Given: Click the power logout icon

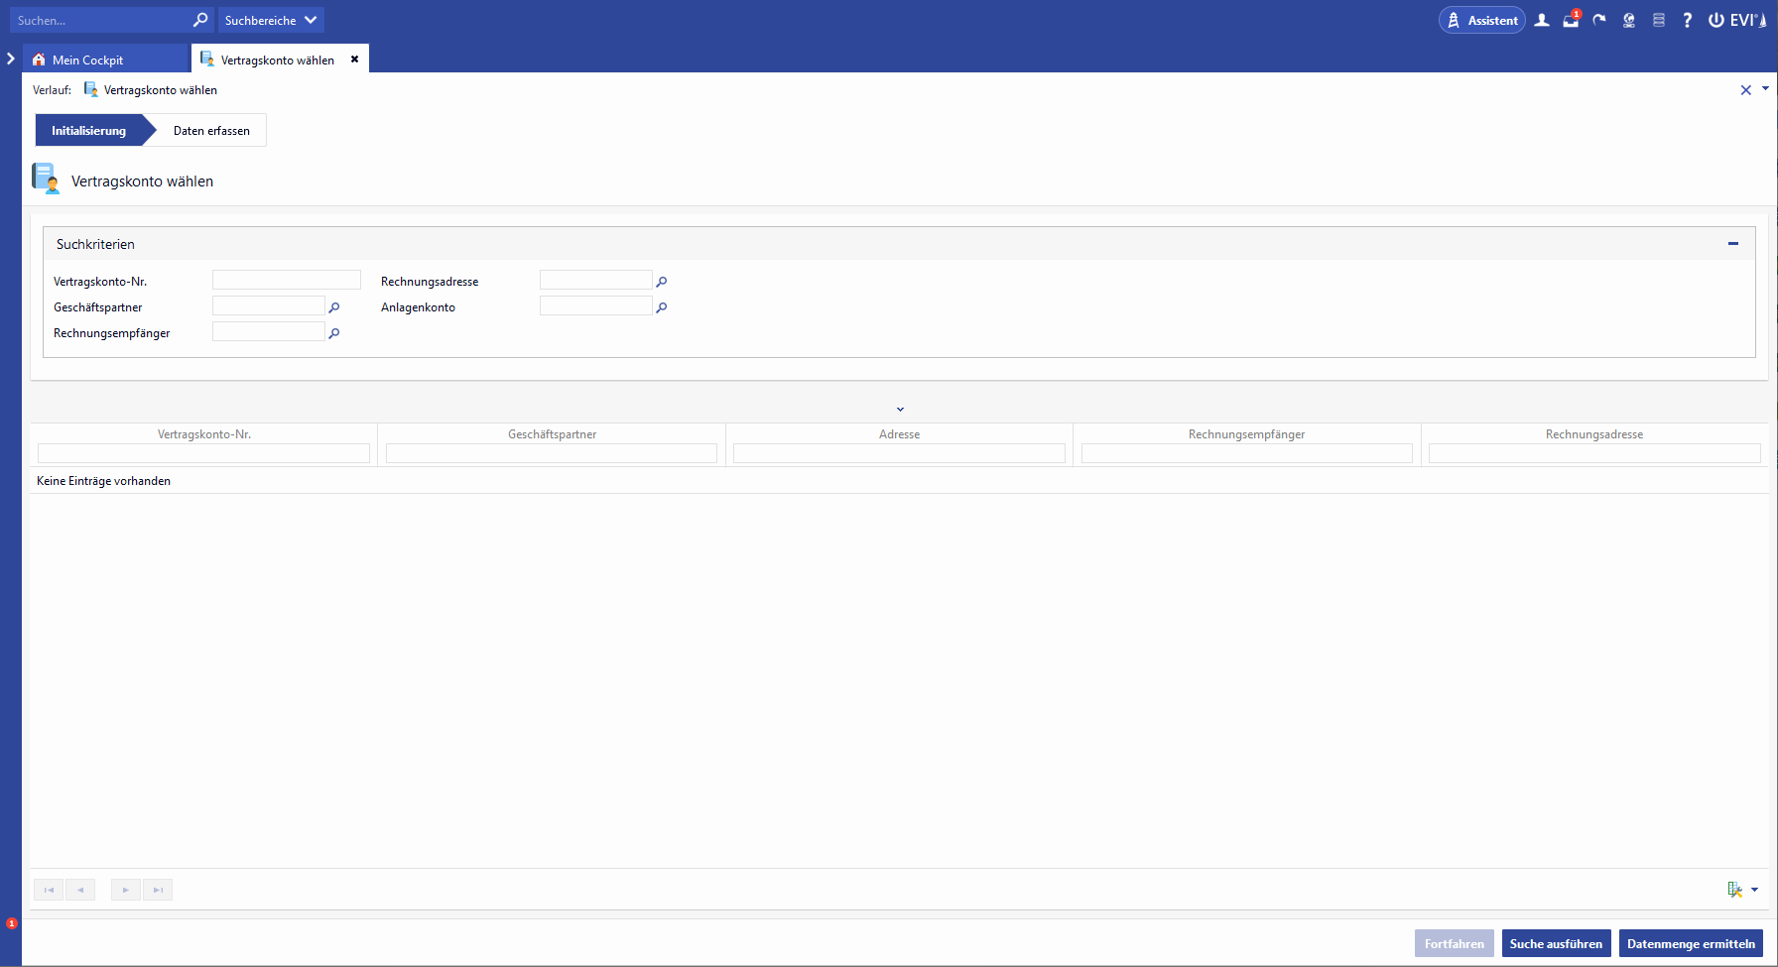Looking at the screenshot, I should point(1715,20).
